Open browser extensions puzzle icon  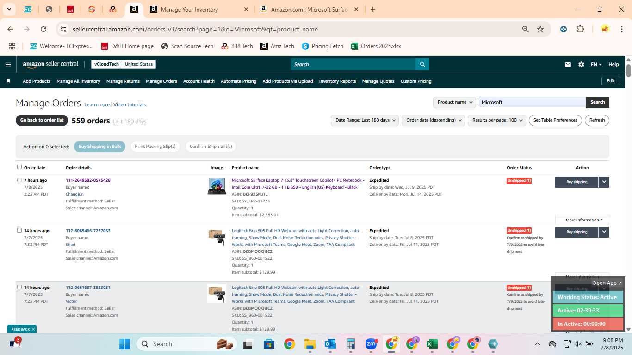(580, 29)
